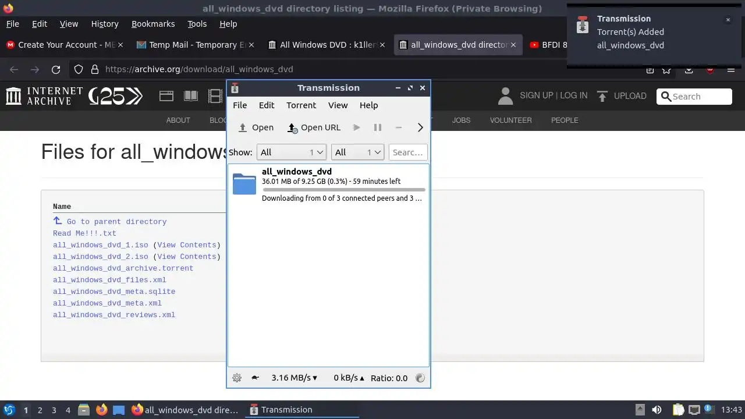
Task: Open Firefox History menu
Action: [x=105, y=24]
